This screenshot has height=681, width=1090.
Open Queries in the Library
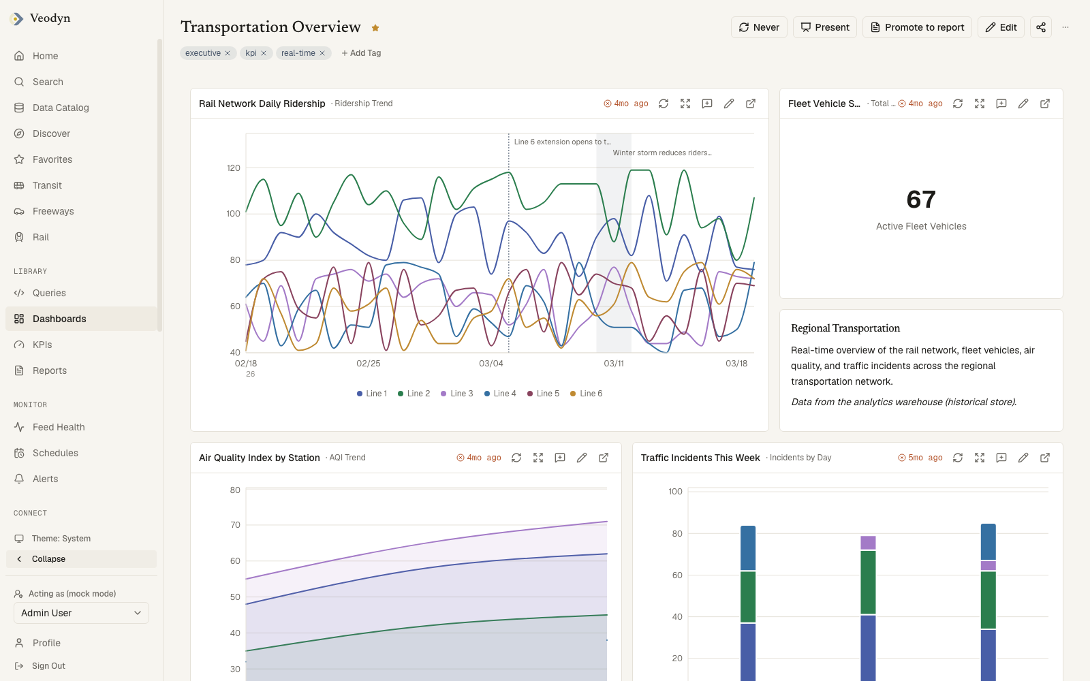81,293
